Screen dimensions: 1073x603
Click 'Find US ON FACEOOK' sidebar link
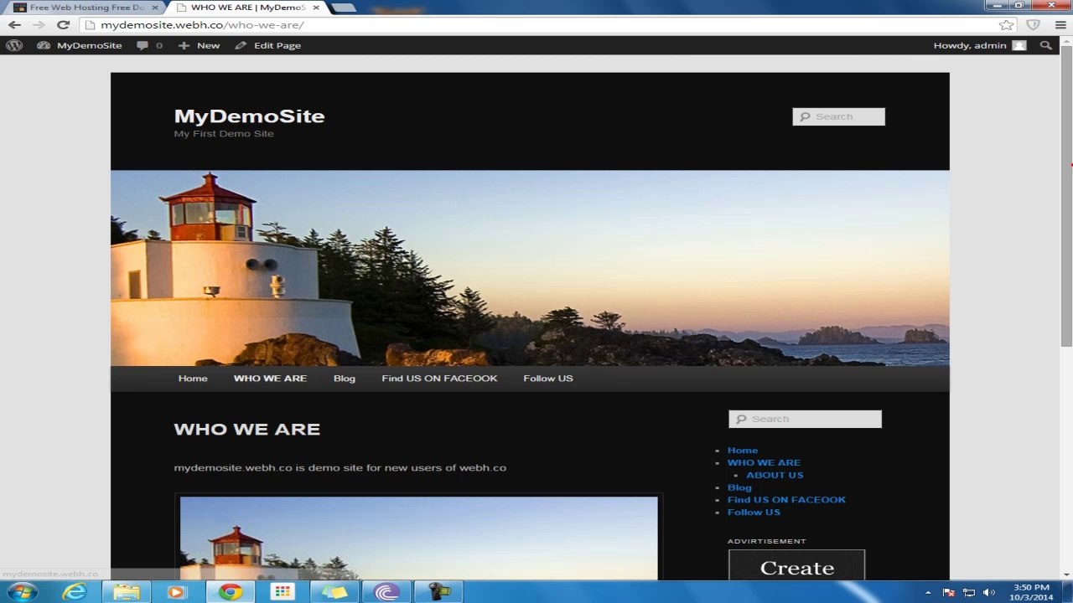click(786, 500)
